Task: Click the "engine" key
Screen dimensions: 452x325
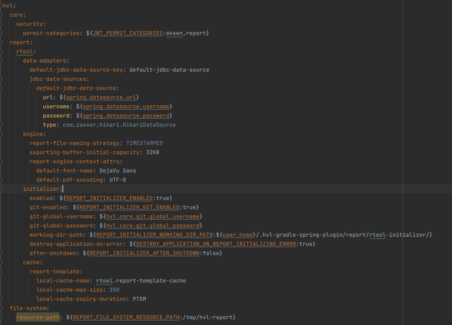Action: coord(33,134)
